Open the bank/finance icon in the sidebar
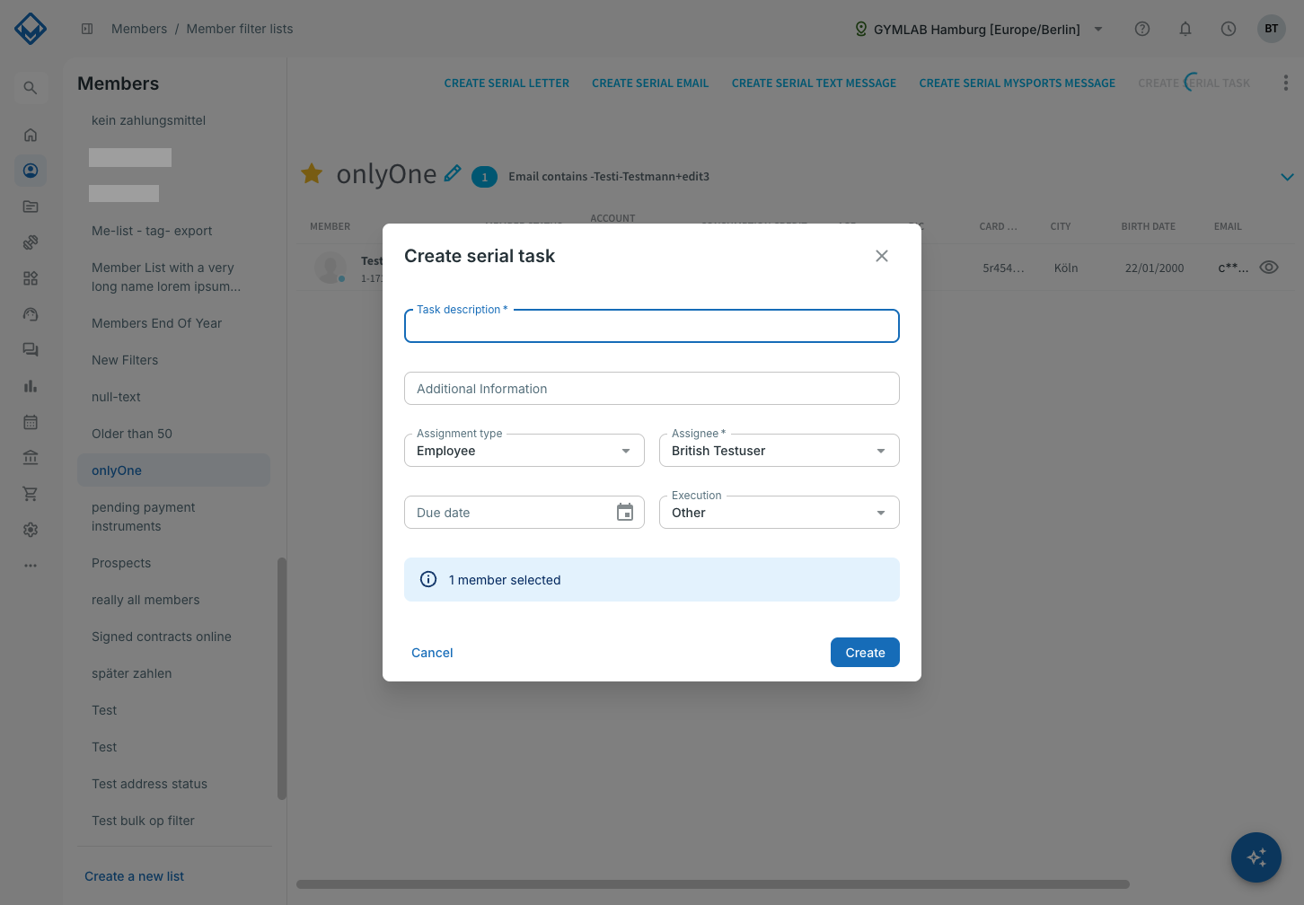Screen dimensions: 1304x905 (31, 458)
